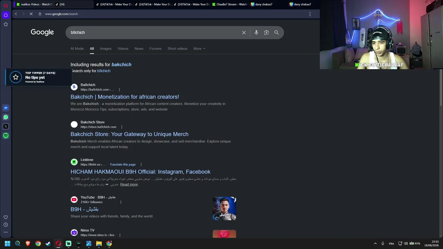Viewport: 443px width, 249px height.
Task: Open the FRA language indicator in tray
Action: 391,243
